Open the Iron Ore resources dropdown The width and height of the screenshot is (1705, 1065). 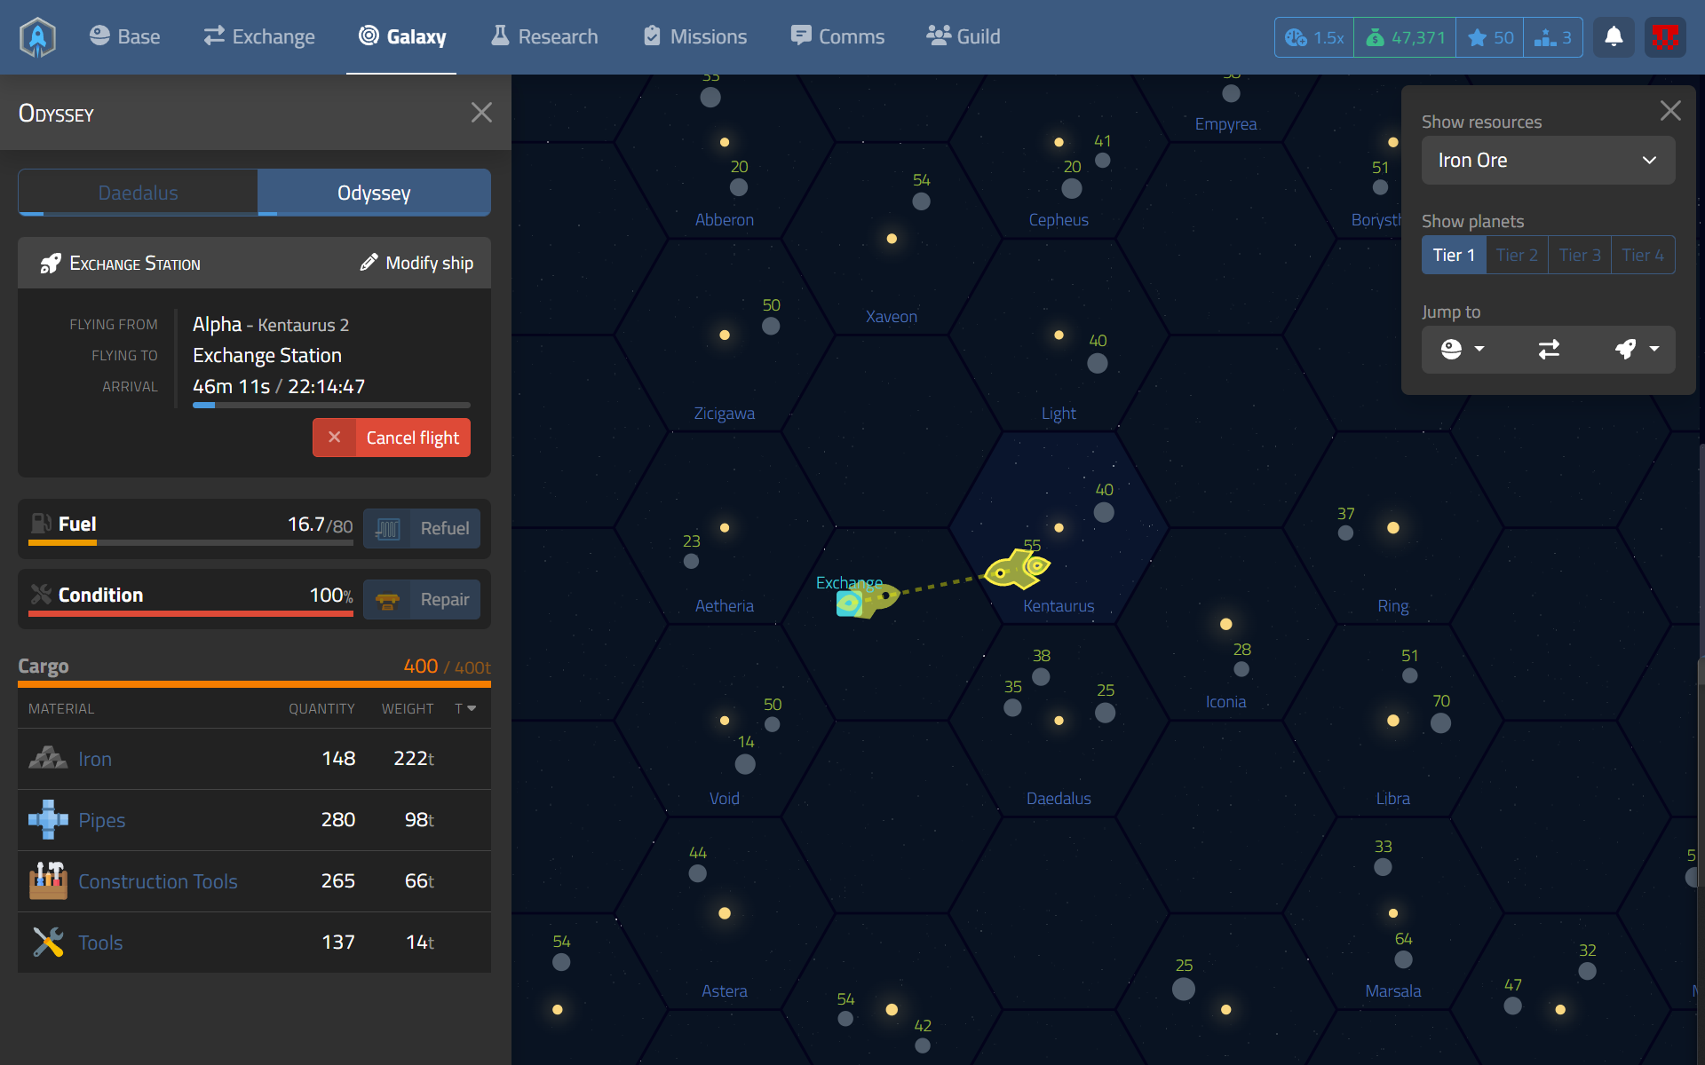tap(1548, 161)
